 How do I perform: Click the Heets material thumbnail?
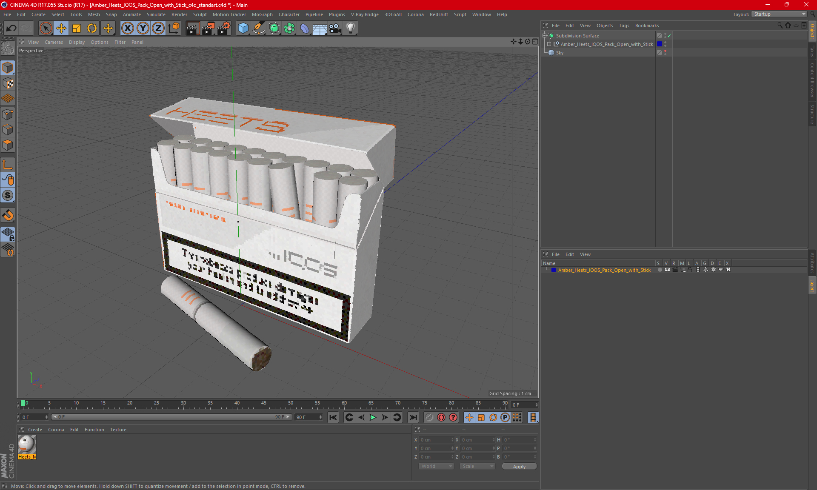27,445
